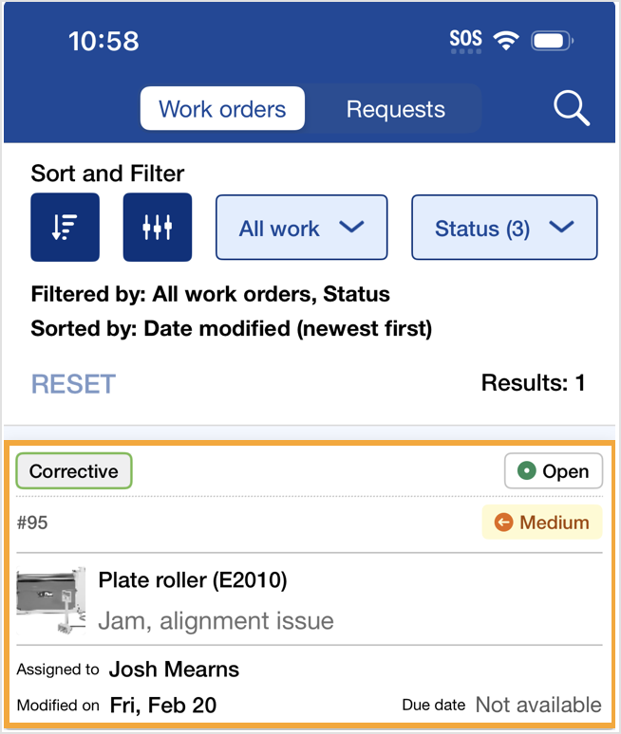Open the Status (3) dropdown
Viewport: 621px width, 734px height.
(x=504, y=228)
